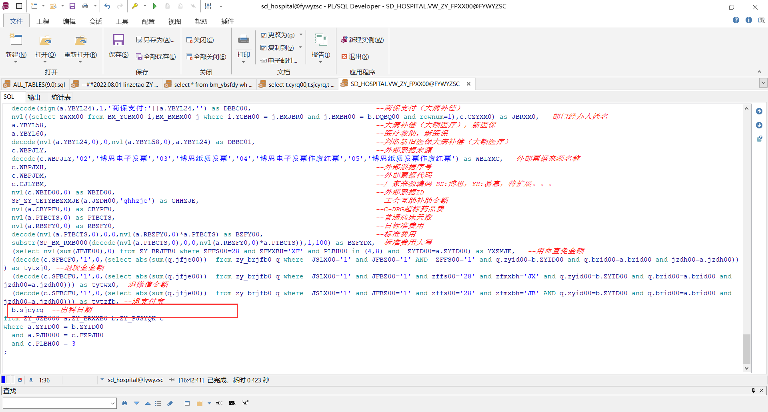
Task: Click the Reopen (重新打开) ribbon icon
Action: click(x=80, y=40)
